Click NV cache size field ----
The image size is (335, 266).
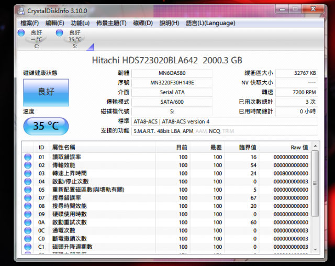tap(297, 83)
